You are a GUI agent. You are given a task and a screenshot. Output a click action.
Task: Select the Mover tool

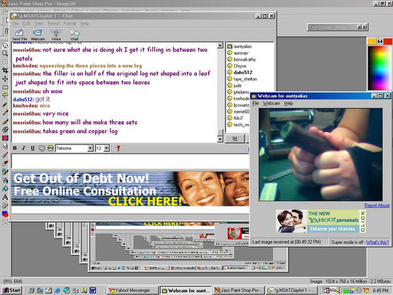5,79
